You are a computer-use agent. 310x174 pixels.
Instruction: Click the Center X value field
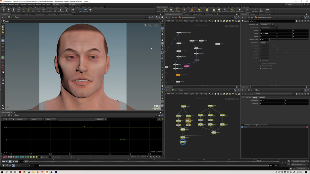pyautogui.click(x=268, y=34)
